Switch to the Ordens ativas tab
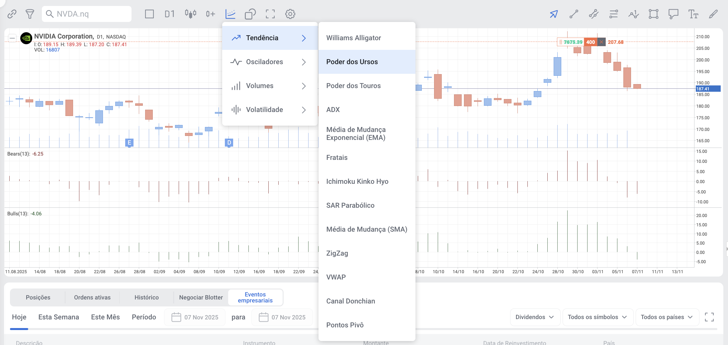This screenshot has height=345, width=728. 92,297
